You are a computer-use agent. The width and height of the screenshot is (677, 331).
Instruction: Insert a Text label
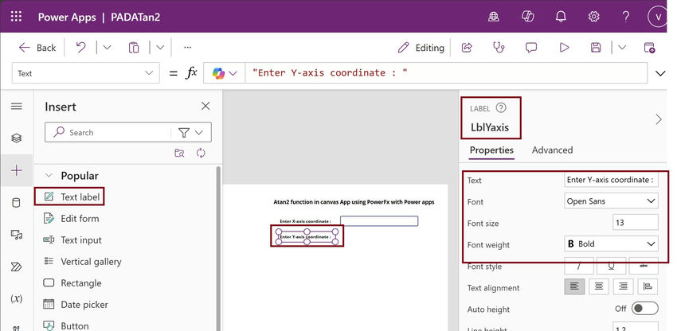72,197
